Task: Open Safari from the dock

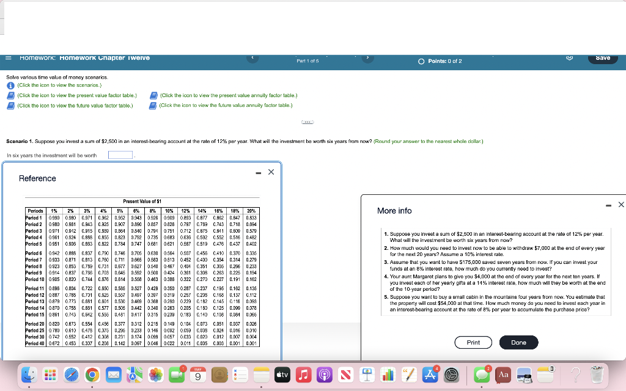Action: click(72, 375)
